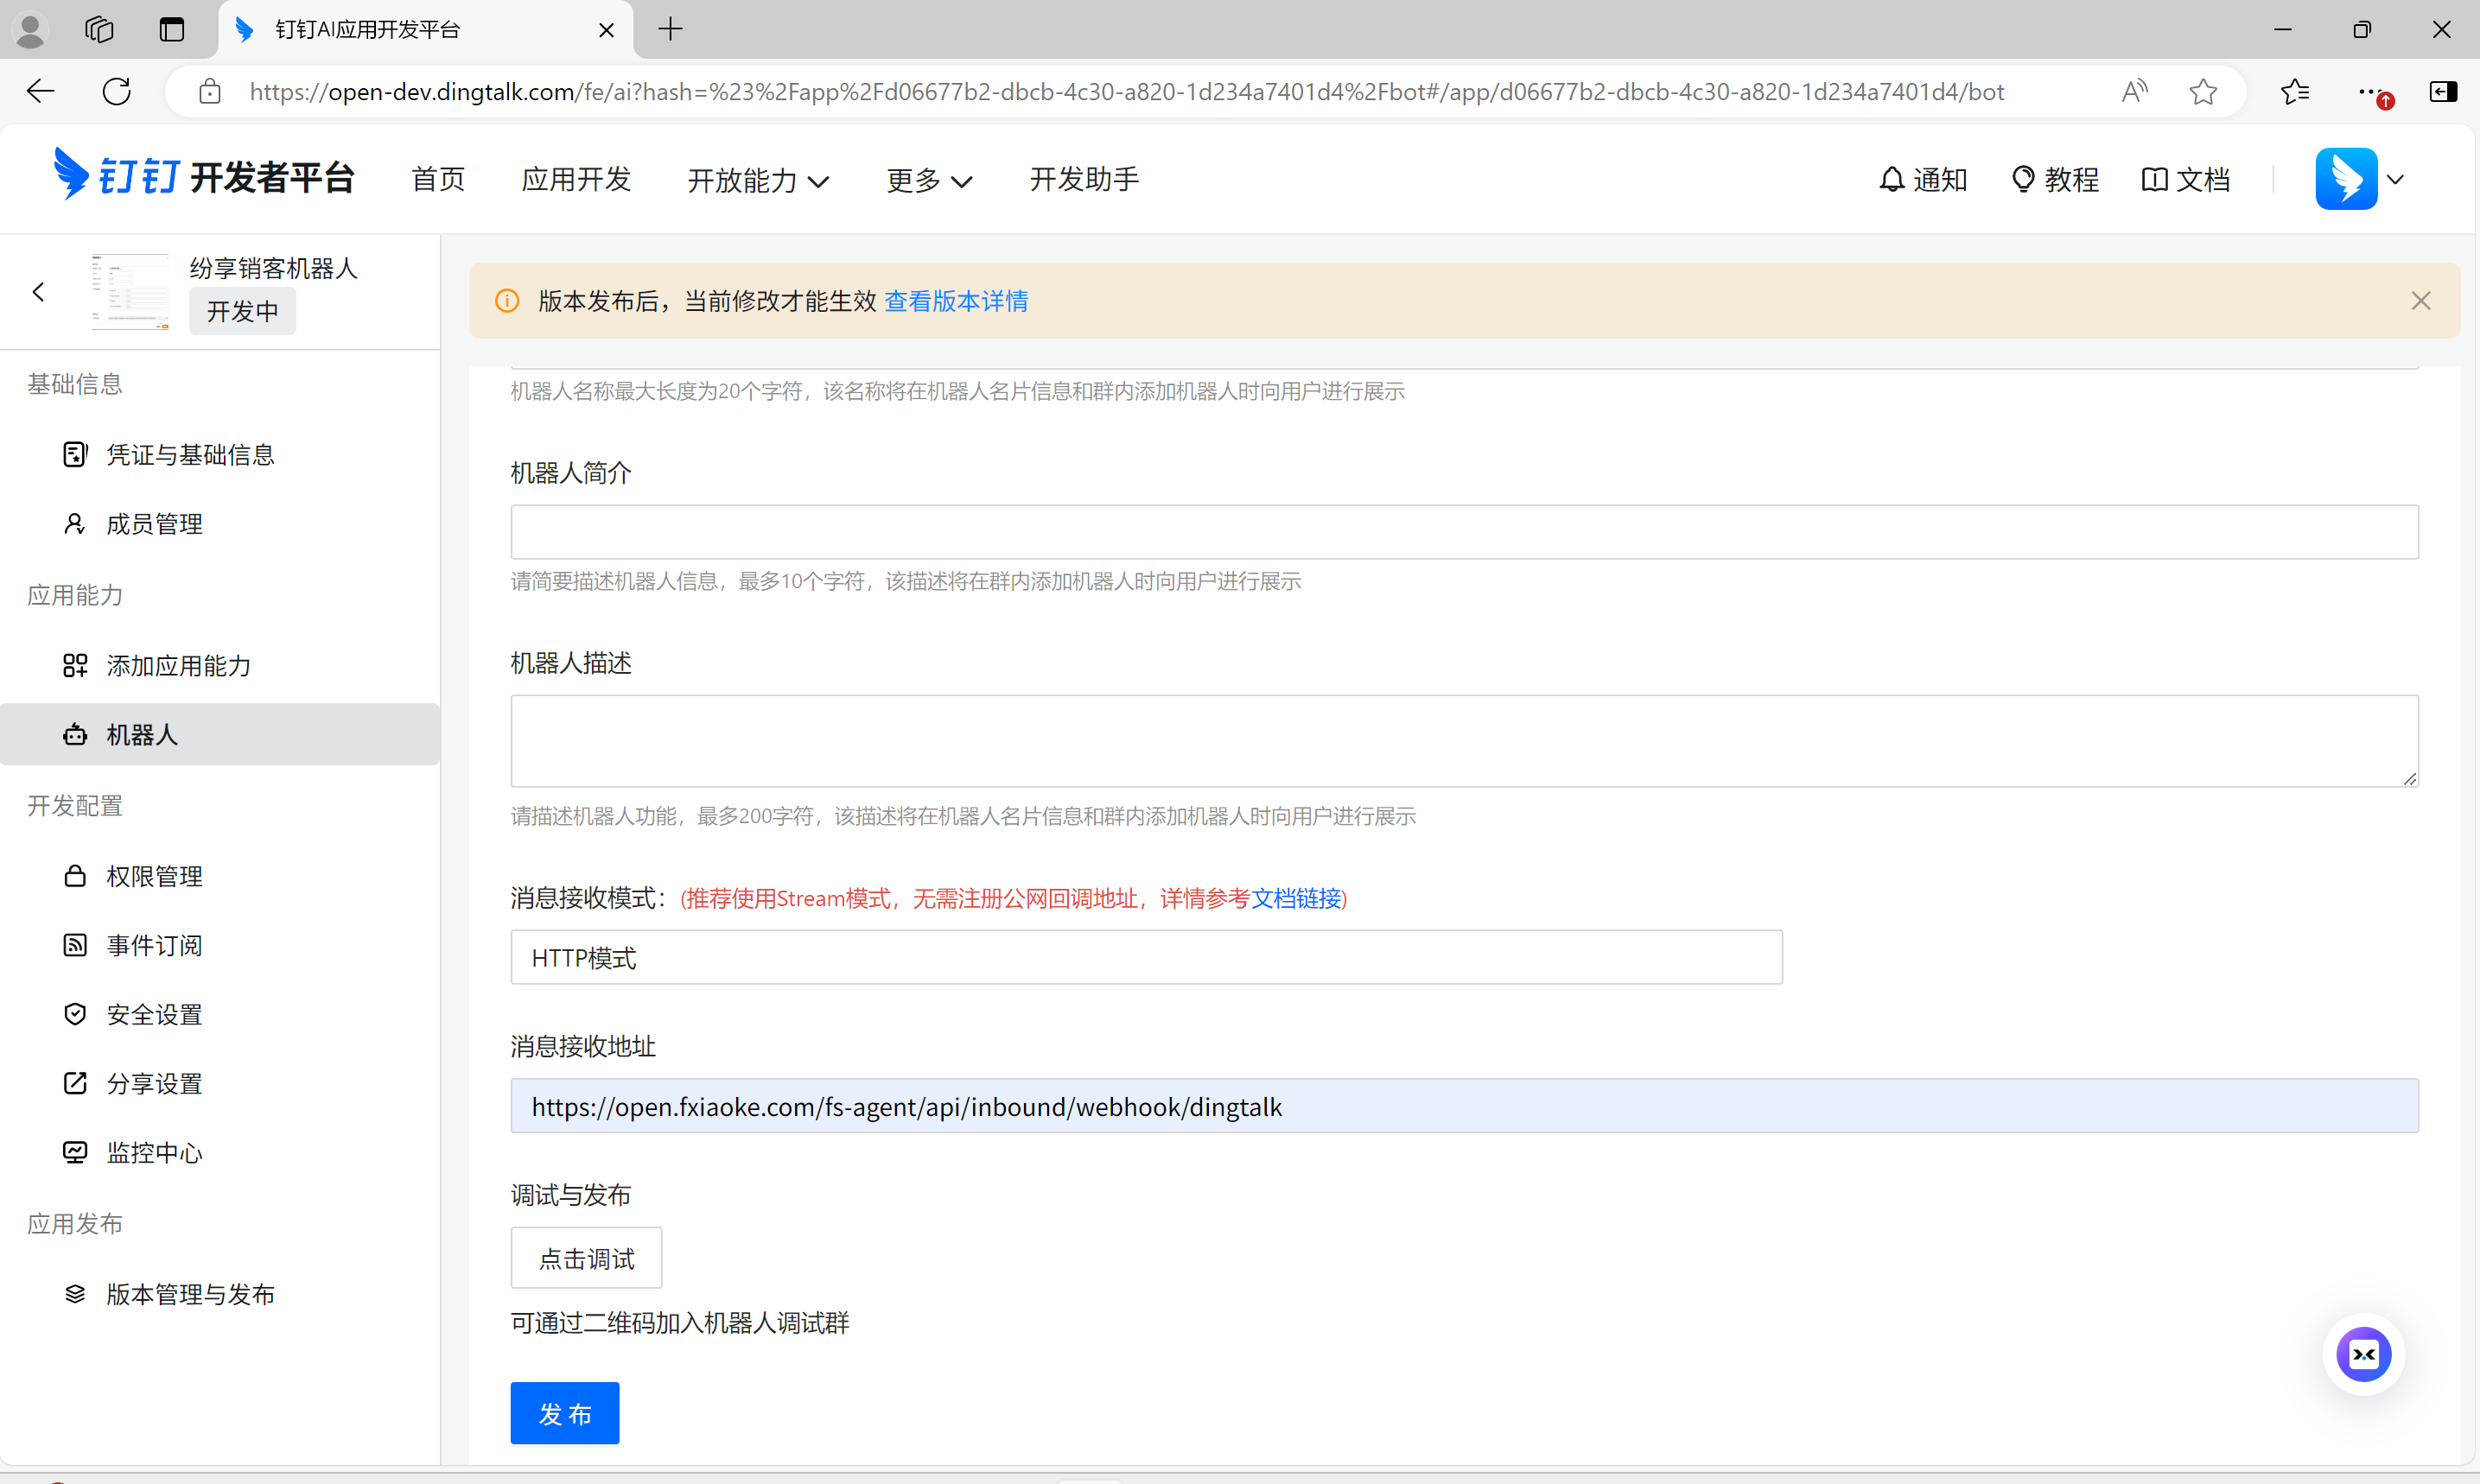Select 机器人 sidebar item
The height and width of the screenshot is (1484, 2480).
[219, 734]
